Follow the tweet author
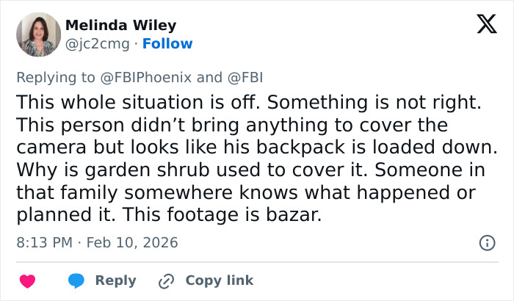This screenshot has width=514, height=301. (x=167, y=44)
